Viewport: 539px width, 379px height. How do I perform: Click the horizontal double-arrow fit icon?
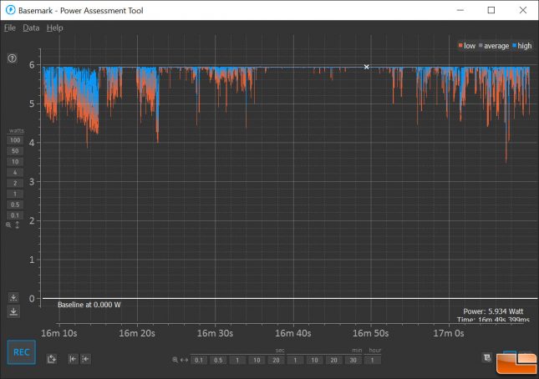[184, 360]
